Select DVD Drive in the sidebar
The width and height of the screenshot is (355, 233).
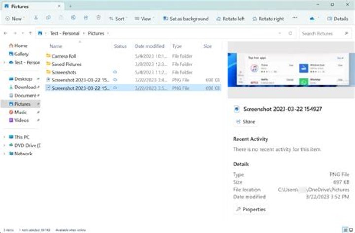click(x=25, y=145)
